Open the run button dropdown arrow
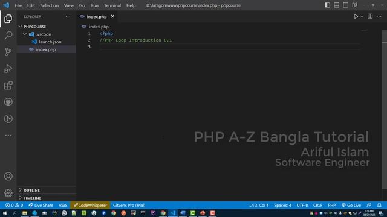This screenshot has width=387, height=217. (x=362, y=16)
